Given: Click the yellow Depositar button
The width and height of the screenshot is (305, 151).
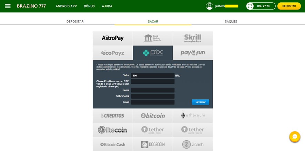Looking at the screenshot, I should coord(289,6).
